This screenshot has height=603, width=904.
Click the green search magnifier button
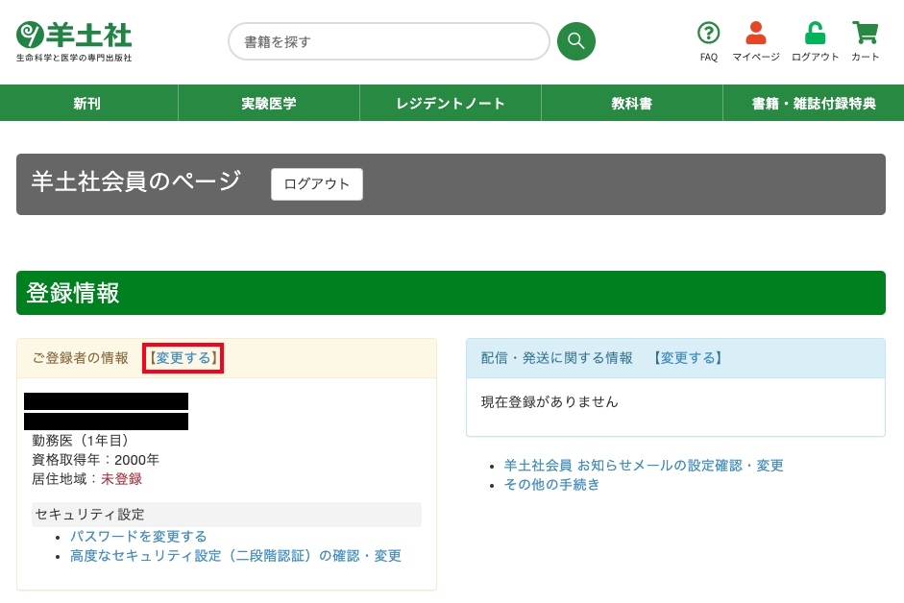[x=576, y=41]
